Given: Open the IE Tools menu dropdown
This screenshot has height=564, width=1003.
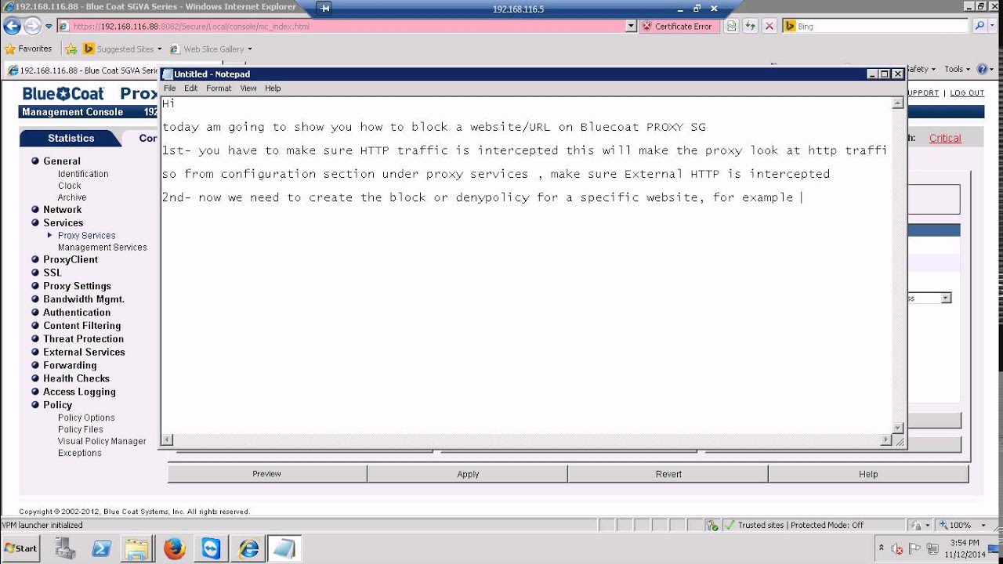Looking at the screenshot, I should click(958, 69).
